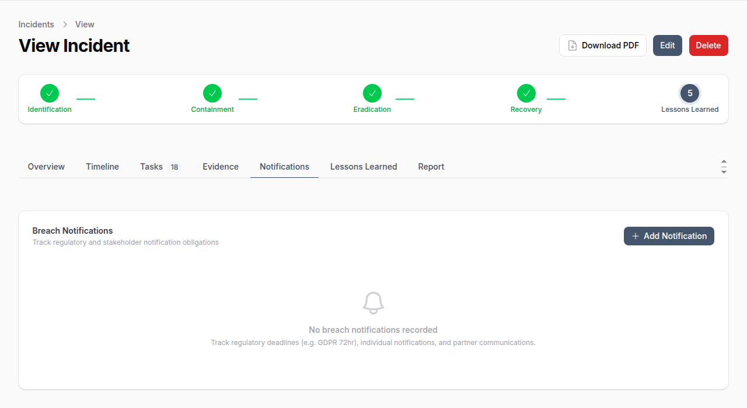This screenshot has width=747, height=408.
Task: Click the down arrow of tab scroller
Action: 724,172
